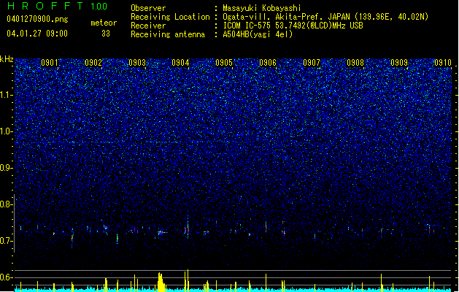Click the 1.0 kHz axis label

[x=6, y=131]
